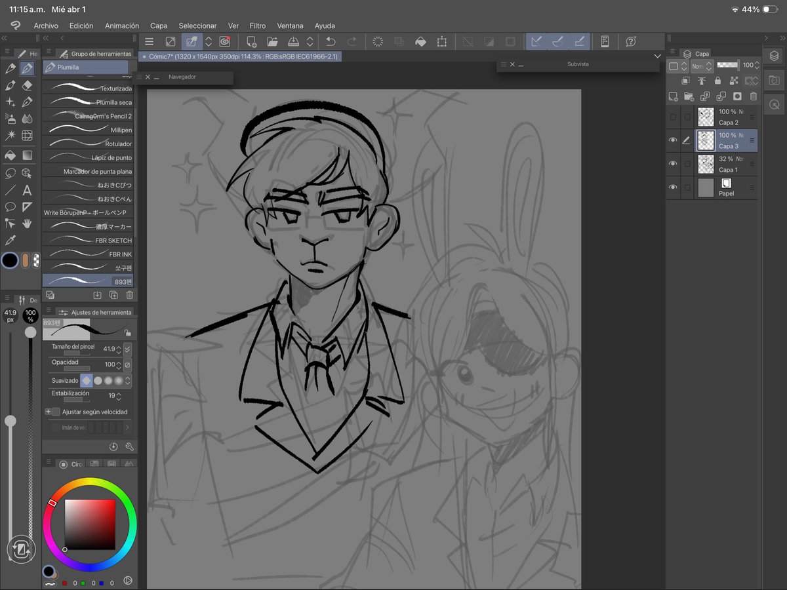Image resolution: width=787 pixels, height=590 pixels.
Task: Click the main black drawing color swatch
Action: (x=9, y=260)
